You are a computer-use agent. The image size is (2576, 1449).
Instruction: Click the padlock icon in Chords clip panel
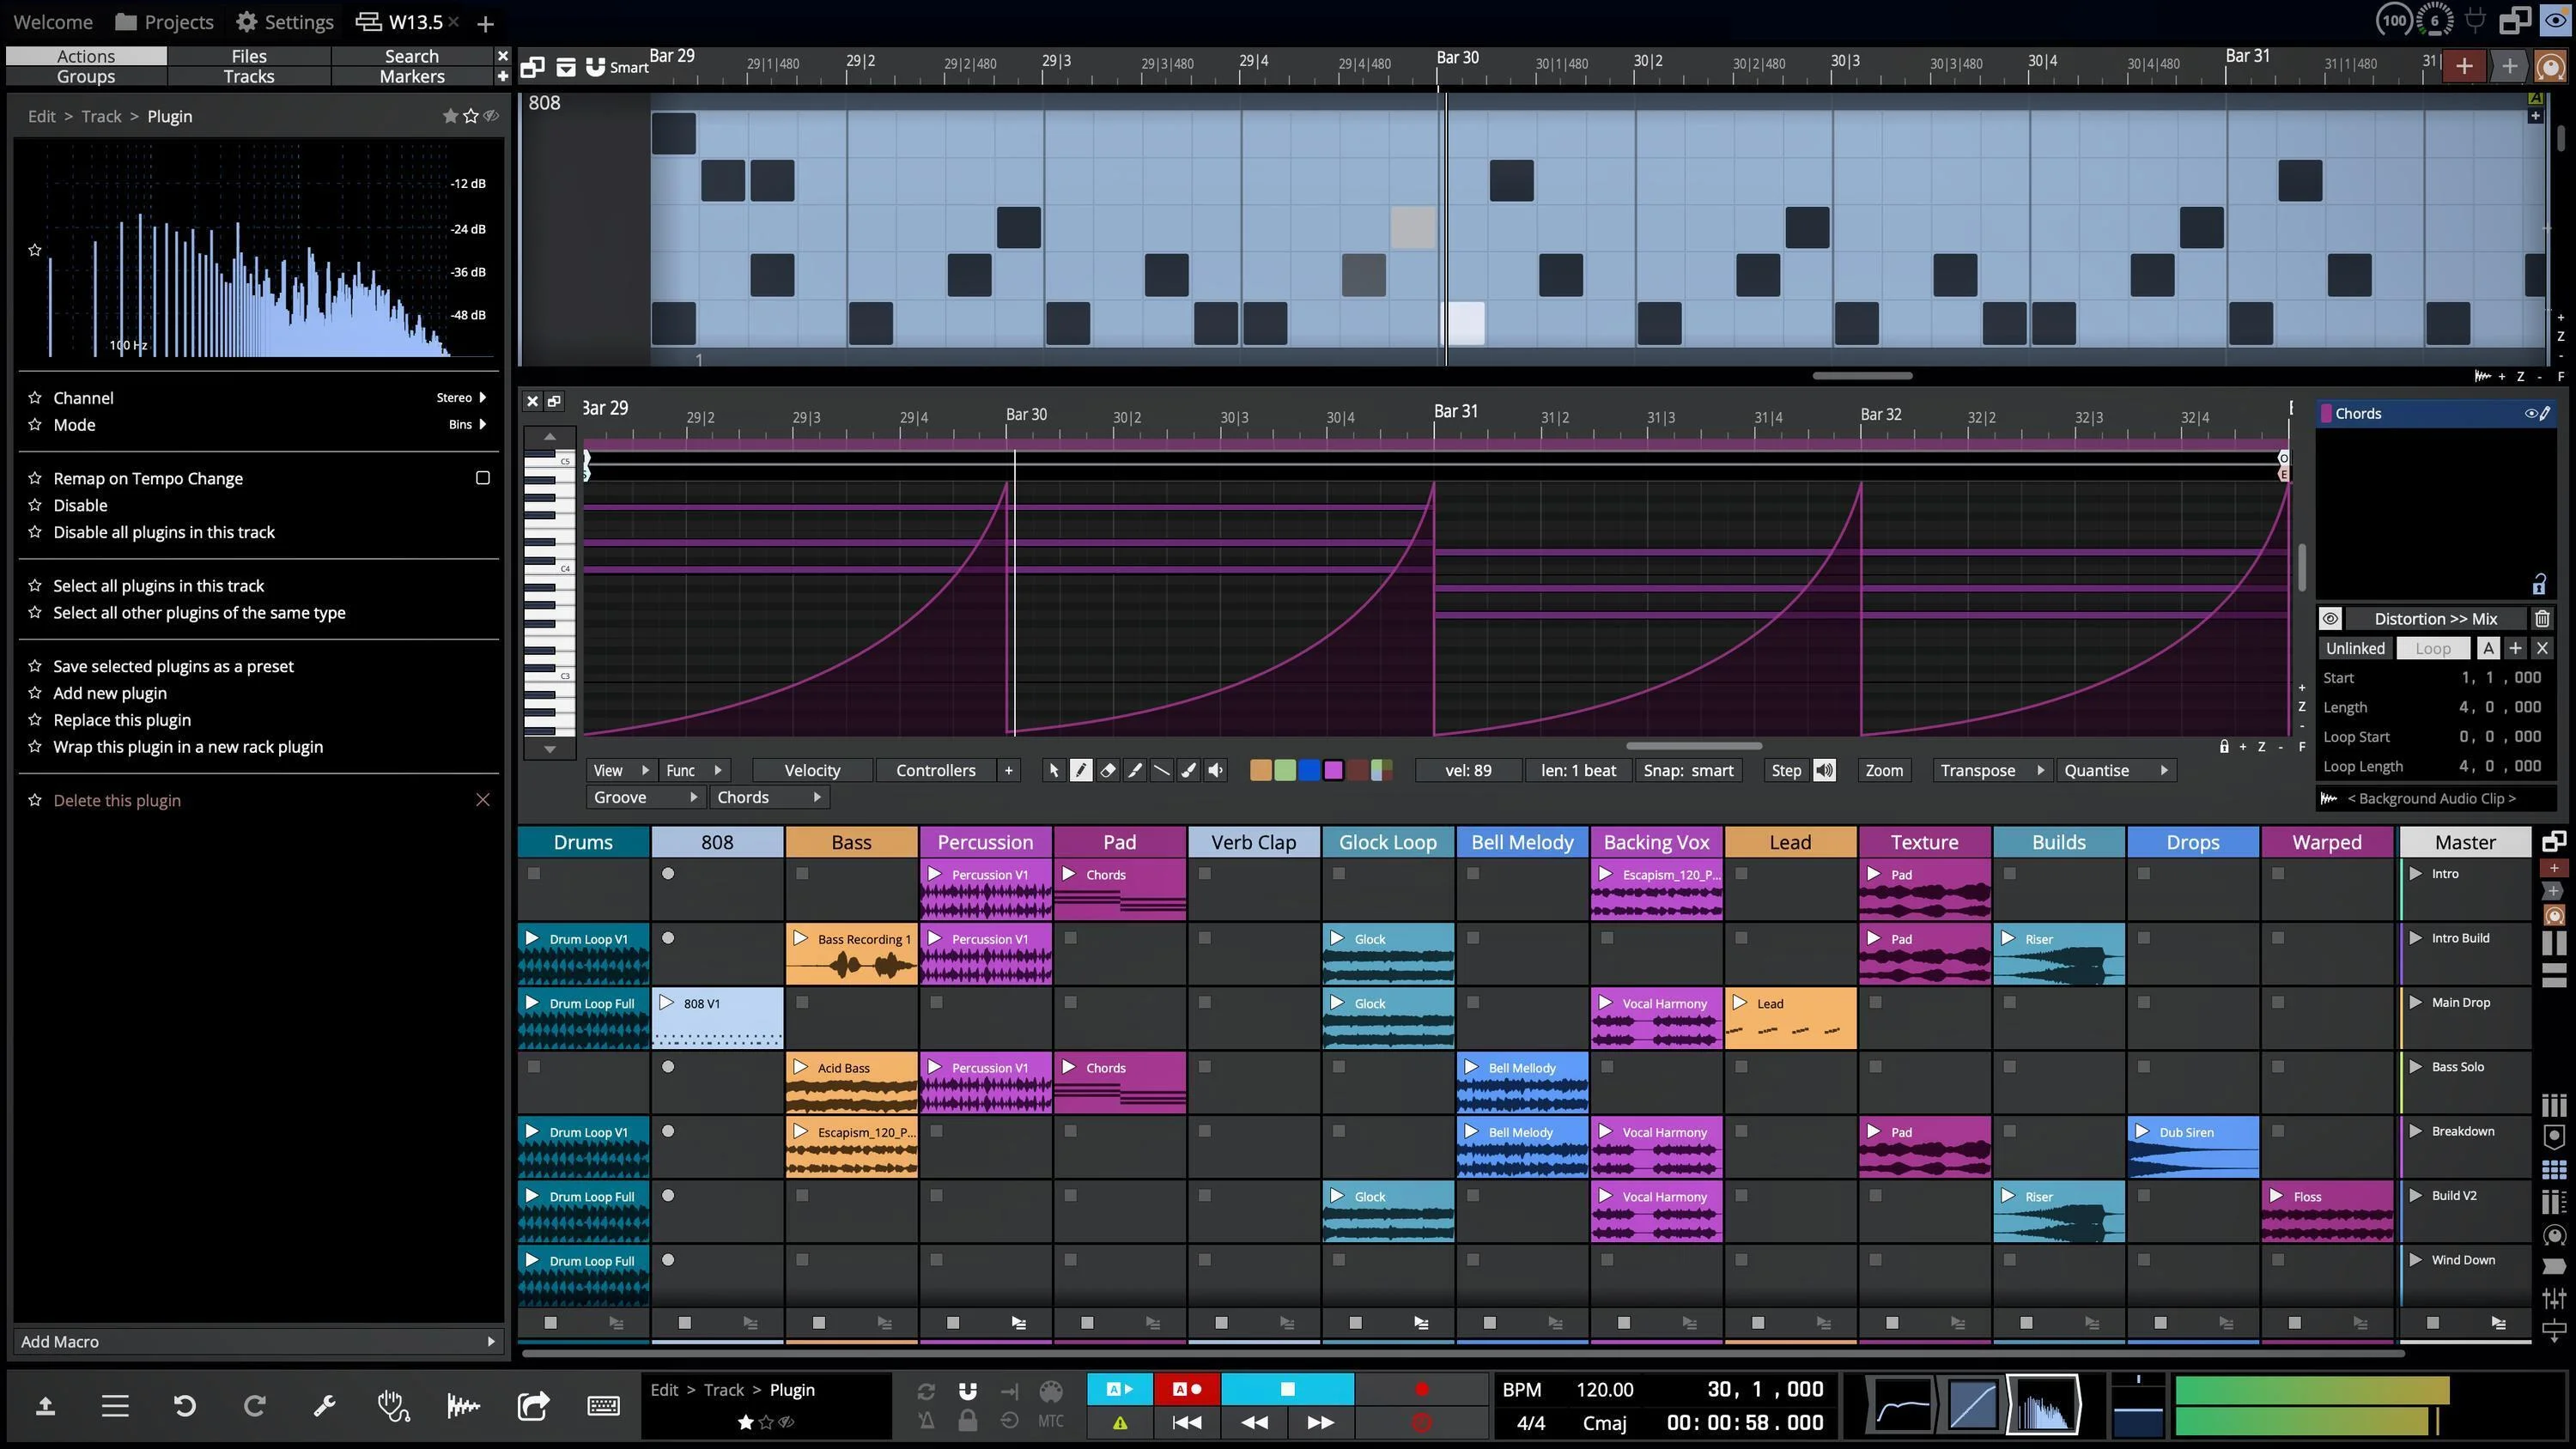2539,584
